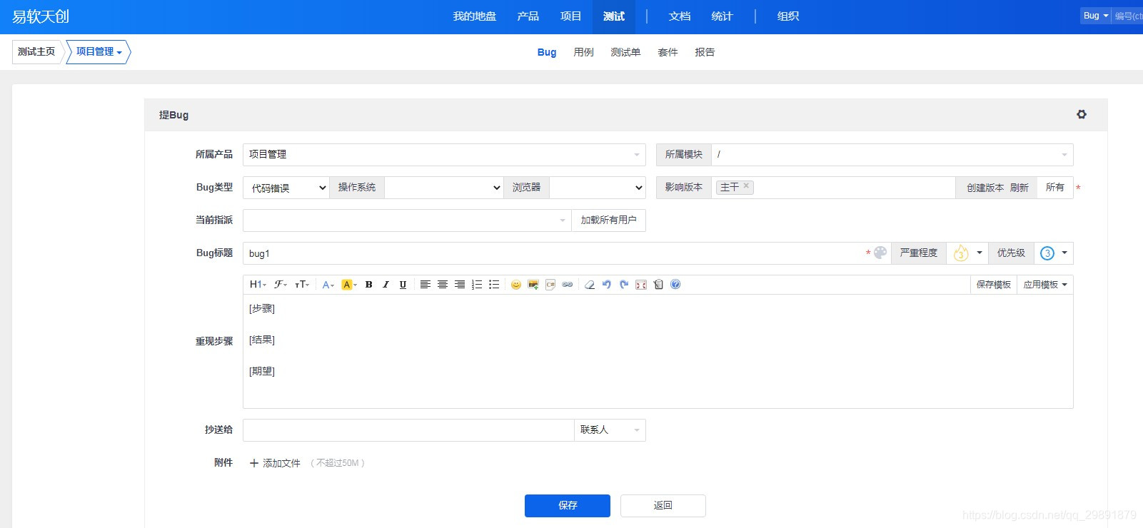
Task: Center align the text
Action: click(442, 285)
